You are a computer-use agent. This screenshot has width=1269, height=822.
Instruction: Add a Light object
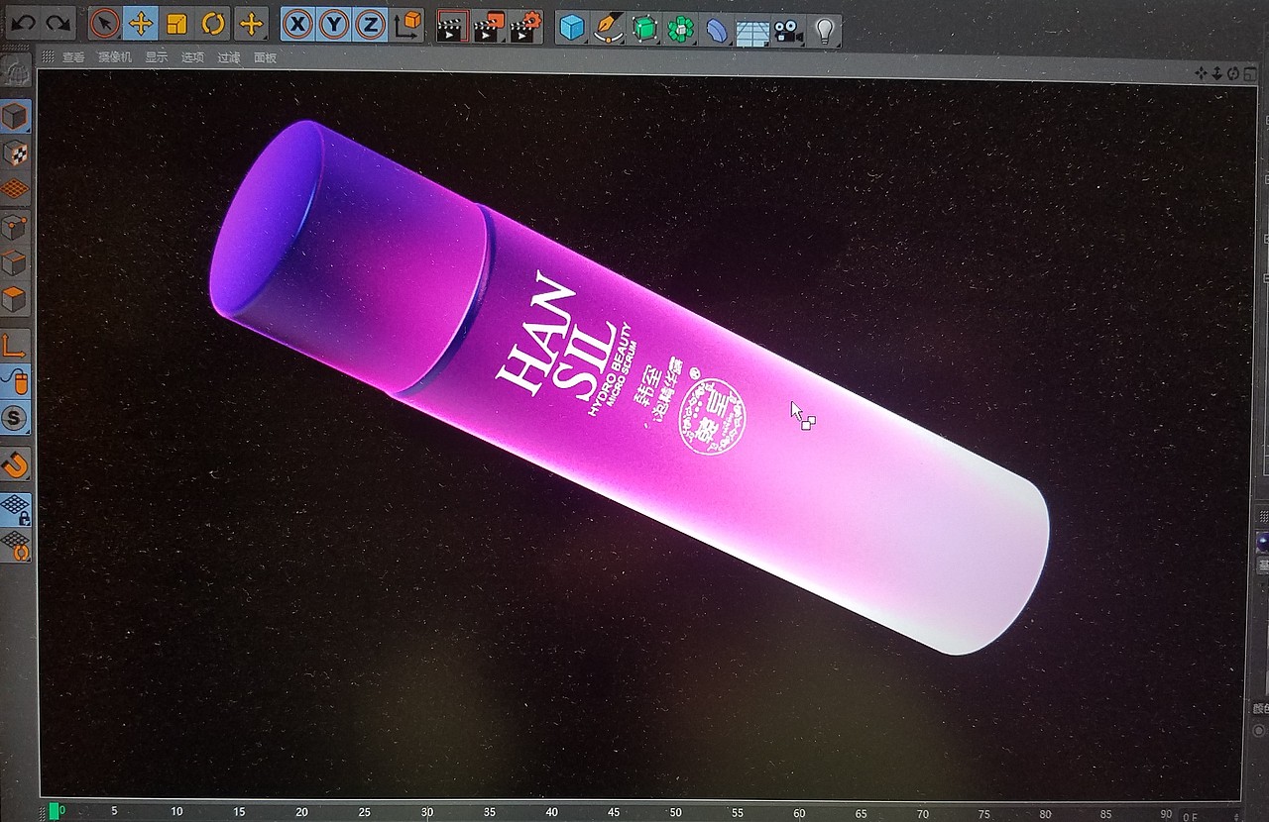click(824, 31)
